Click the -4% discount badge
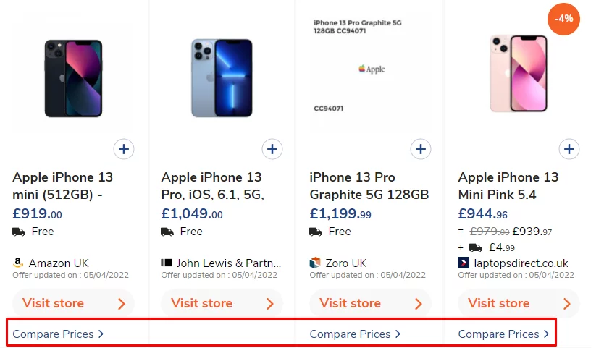The height and width of the screenshot is (348, 604). click(x=563, y=19)
